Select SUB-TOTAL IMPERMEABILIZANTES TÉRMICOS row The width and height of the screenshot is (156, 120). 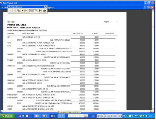point(58,103)
